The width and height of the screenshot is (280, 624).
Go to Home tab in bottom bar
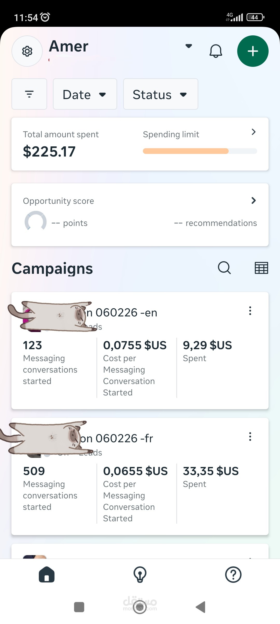tap(47, 574)
